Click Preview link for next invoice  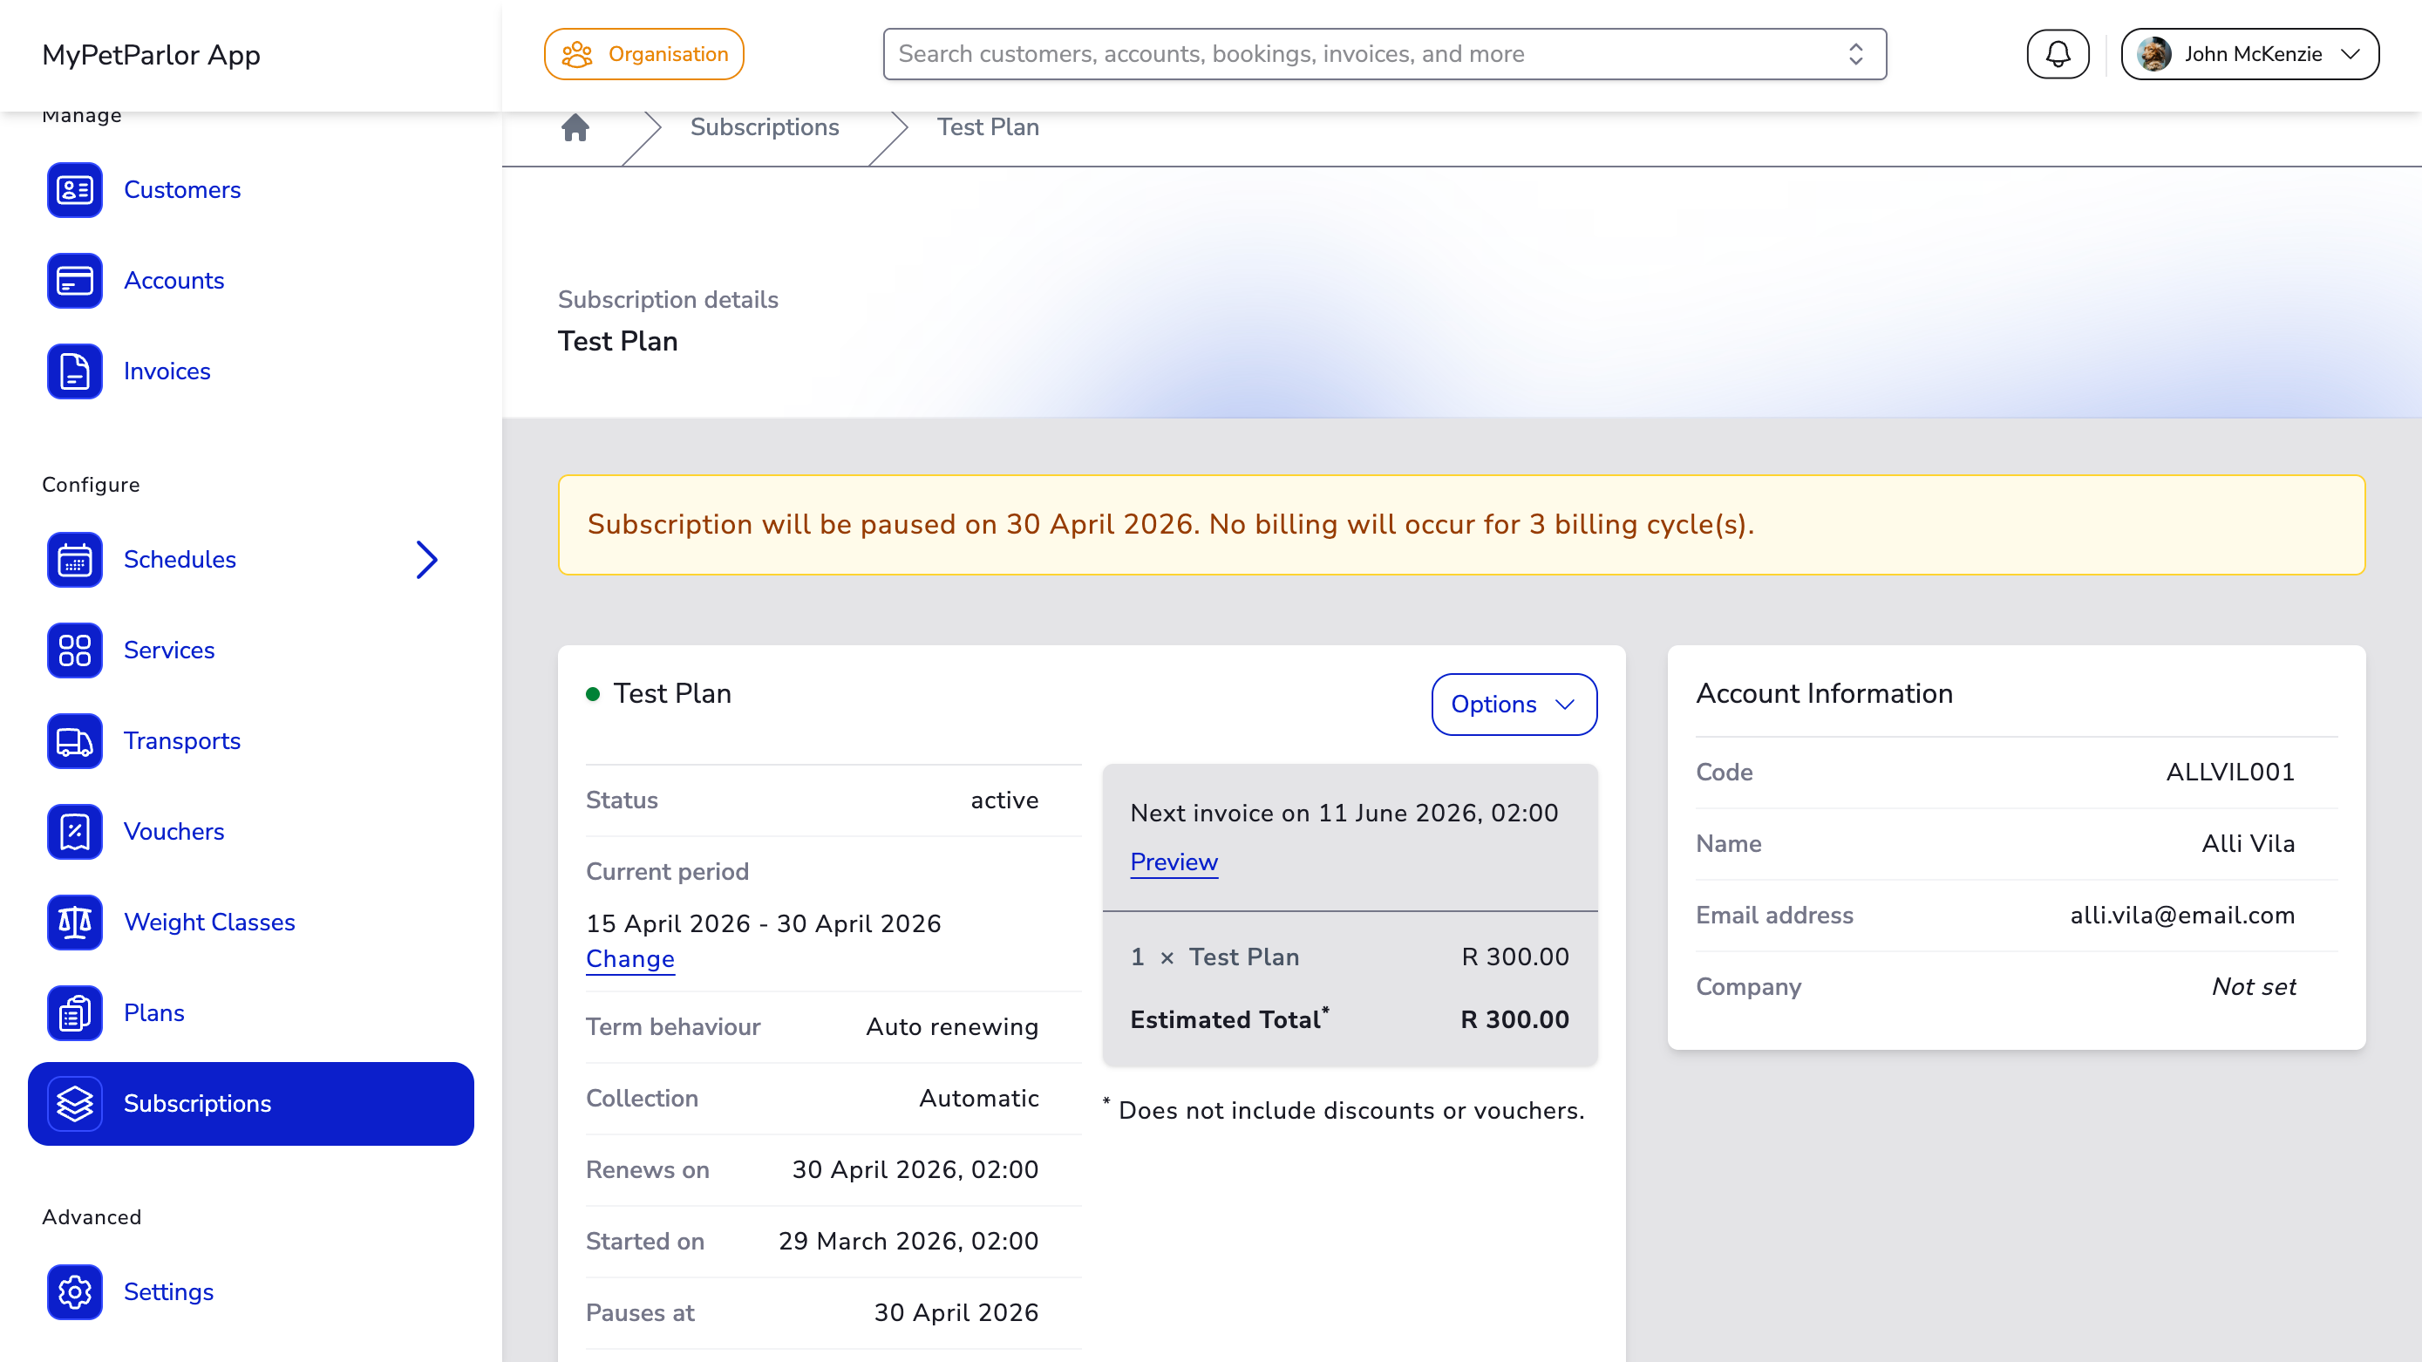tap(1174, 861)
